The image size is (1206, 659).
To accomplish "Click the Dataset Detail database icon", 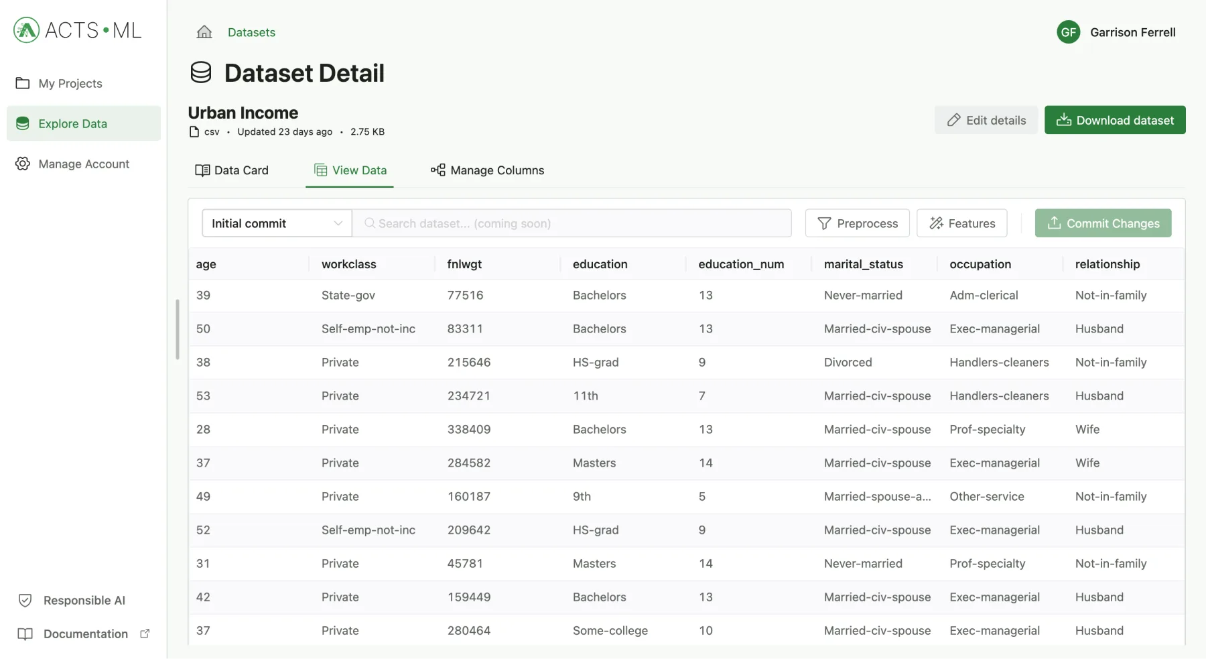I will (x=201, y=72).
